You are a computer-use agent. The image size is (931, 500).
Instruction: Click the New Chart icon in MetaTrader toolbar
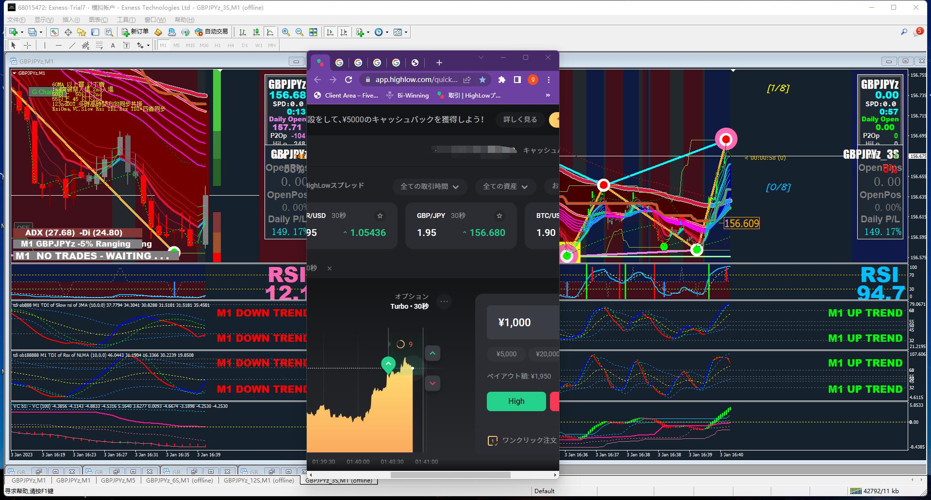(13, 32)
